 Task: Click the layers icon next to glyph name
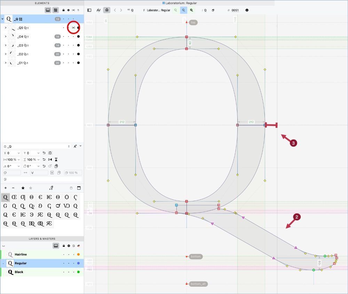213,10
